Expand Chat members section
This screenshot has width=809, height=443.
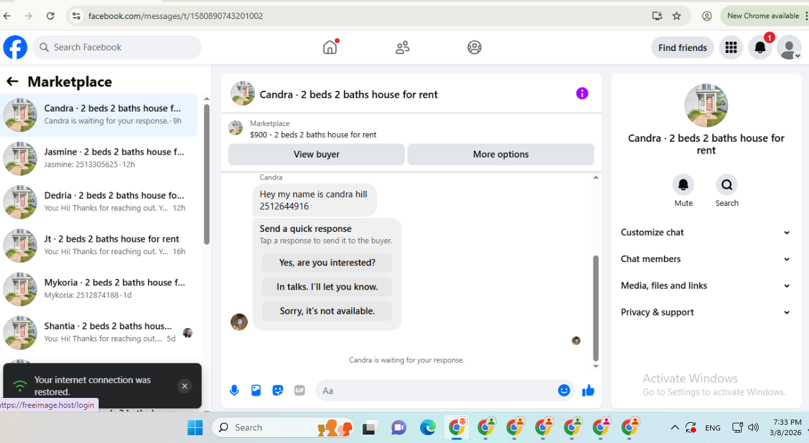706,259
